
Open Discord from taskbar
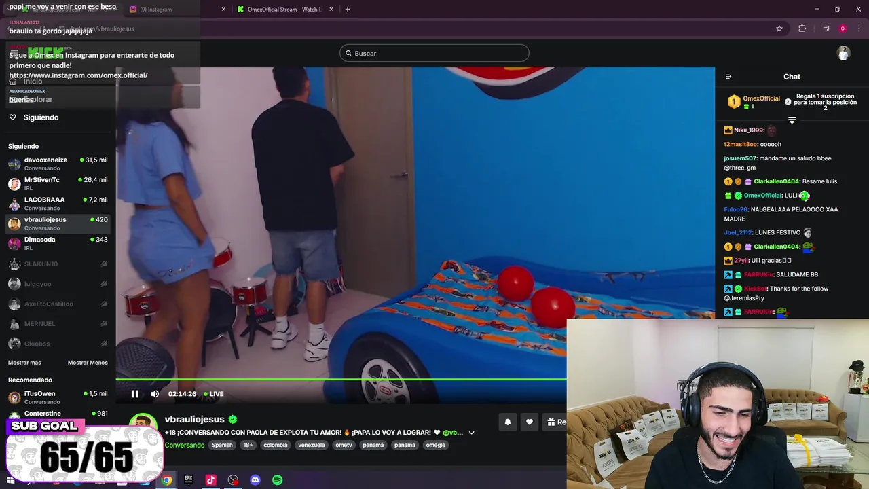click(x=255, y=480)
